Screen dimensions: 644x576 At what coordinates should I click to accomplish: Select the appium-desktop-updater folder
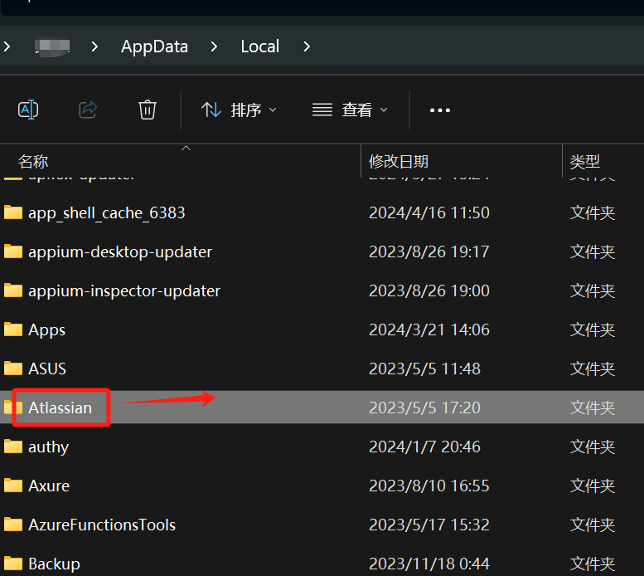(119, 251)
